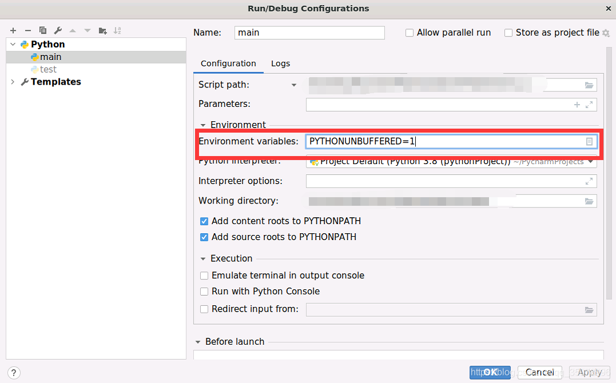Viewport: 616px width, 383px height.
Task: Open edit templates wrench icon
Action: [x=58, y=31]
